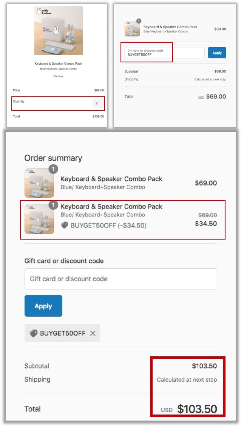Click the empty Gift card or discount code field

[120, 279]
